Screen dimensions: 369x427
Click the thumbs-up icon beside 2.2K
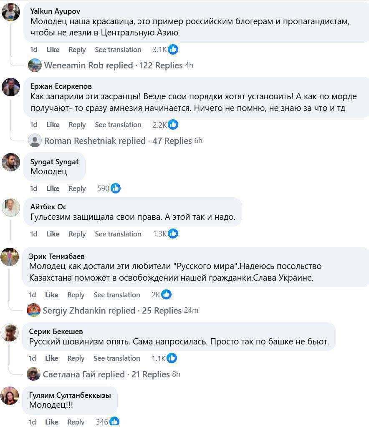pos(173,124)
